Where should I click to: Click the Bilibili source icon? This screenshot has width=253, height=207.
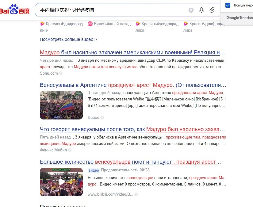(90, 24)
